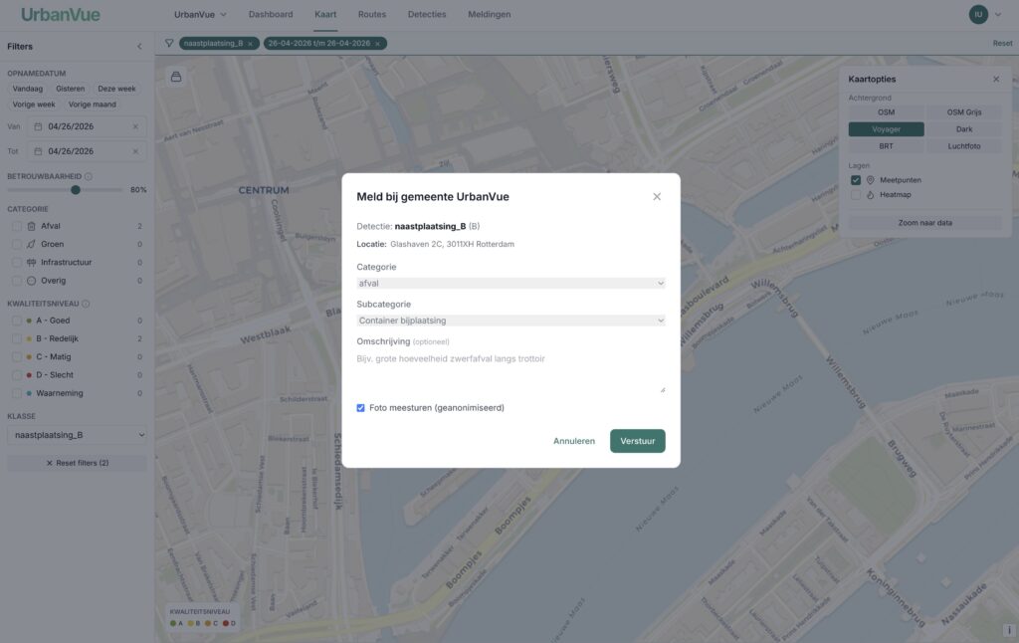Remove the naastplaatsing_B filter chip
The image size is (1019, 643).
[250, 44]
